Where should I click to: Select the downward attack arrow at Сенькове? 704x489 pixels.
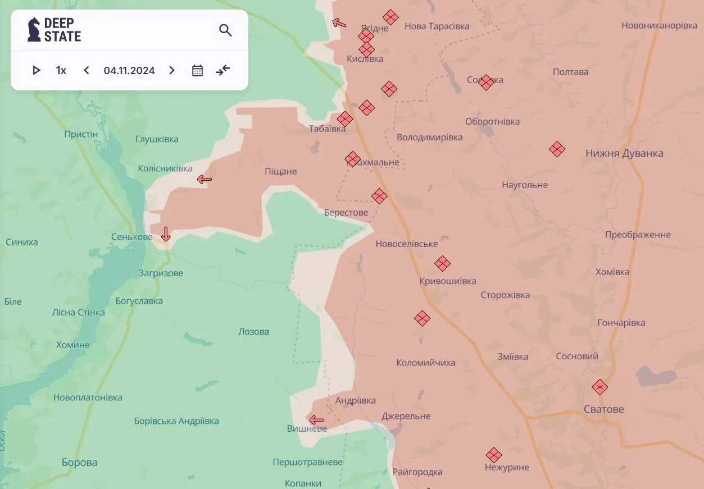(x=166, y=234)
